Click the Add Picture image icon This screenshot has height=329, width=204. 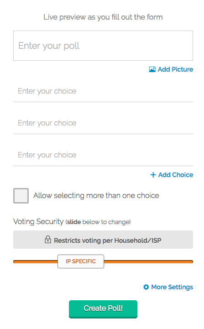[152, 69]
